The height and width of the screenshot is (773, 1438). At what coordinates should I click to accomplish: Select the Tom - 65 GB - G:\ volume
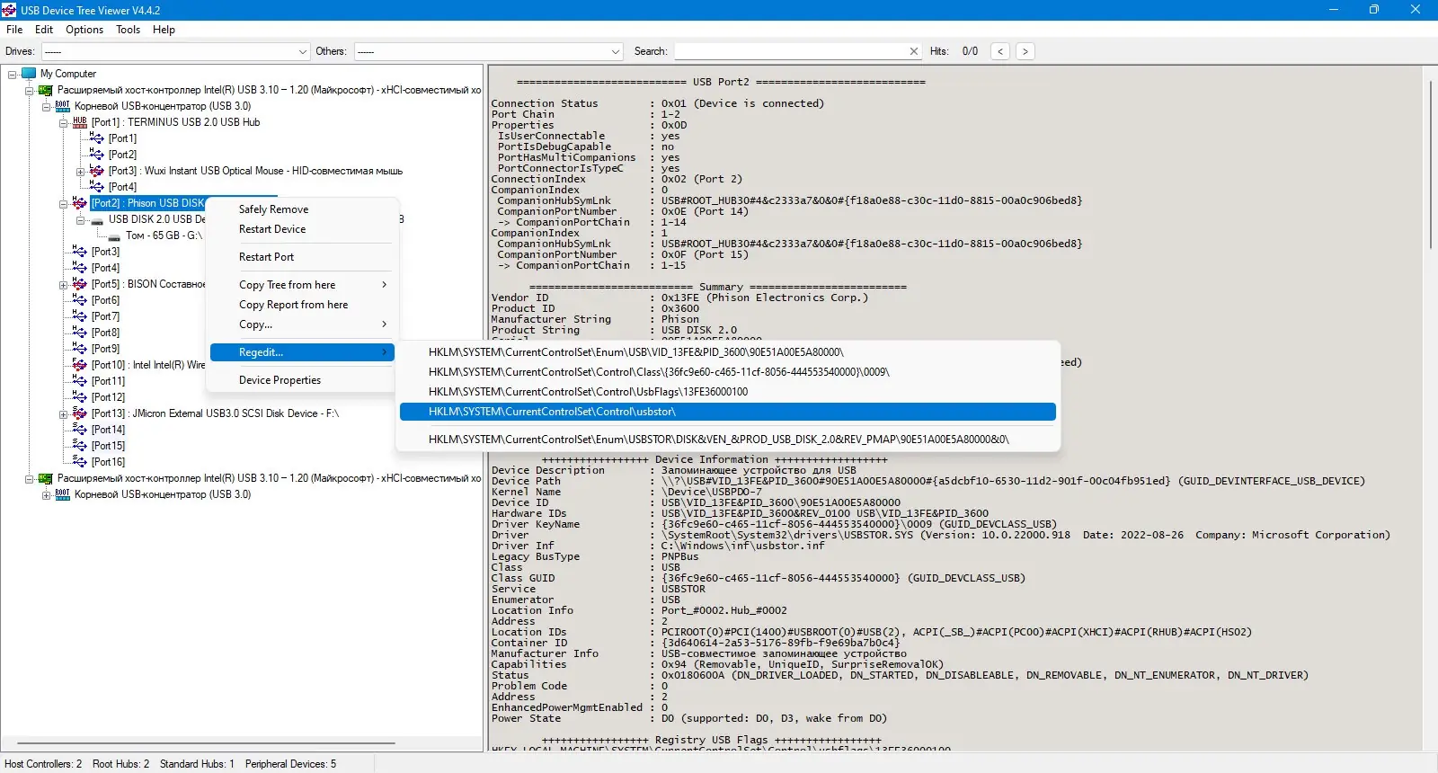[164, 235]
